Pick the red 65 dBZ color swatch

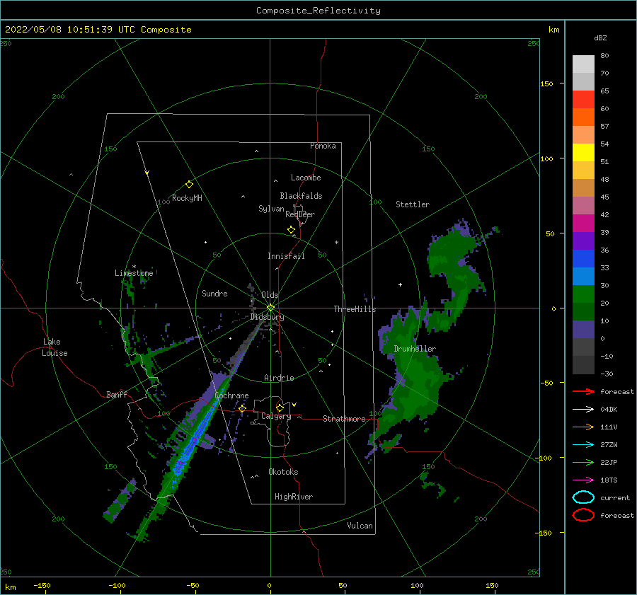(x=583, y=100)
